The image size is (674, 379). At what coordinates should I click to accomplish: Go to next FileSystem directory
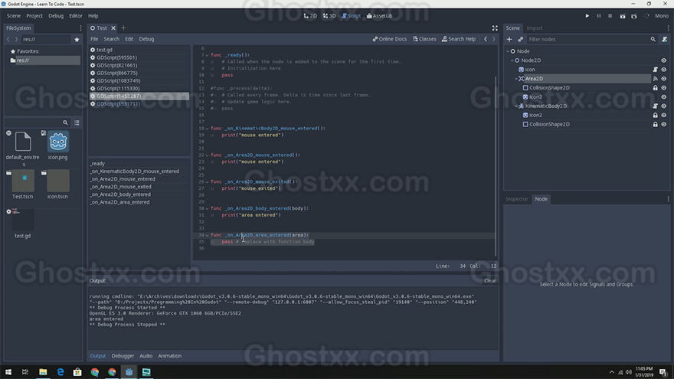pos(16,39)
